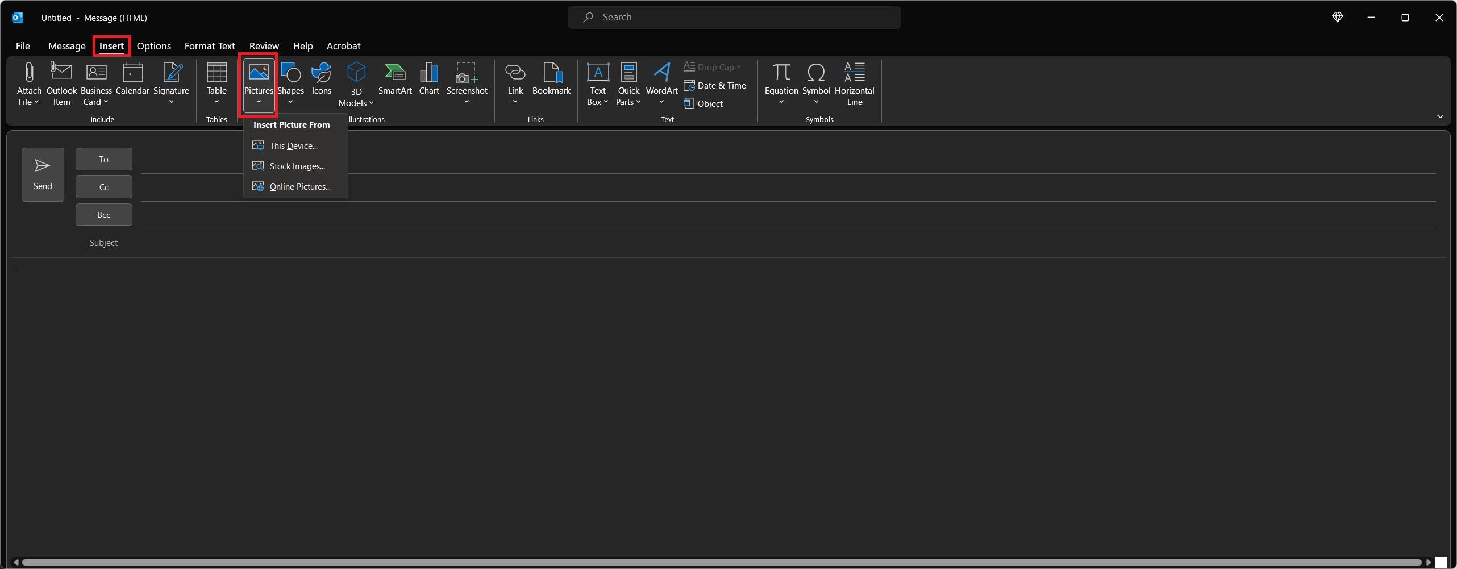
Task: Switch to the Options tab
Action: click(x=154, y=46)
